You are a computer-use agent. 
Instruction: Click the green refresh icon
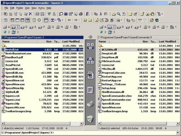coord(34,20)
